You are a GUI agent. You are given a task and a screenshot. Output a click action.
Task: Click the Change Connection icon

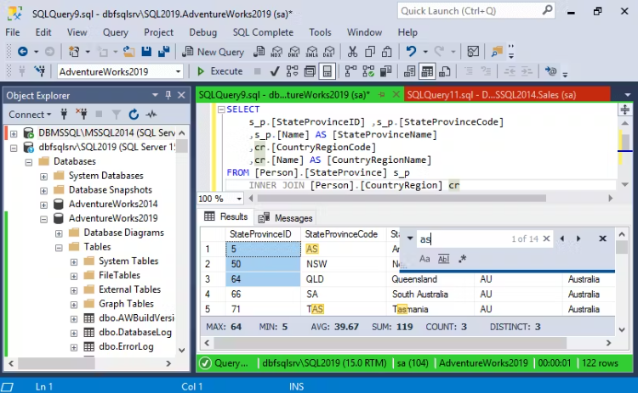click(x=40, y=72)
